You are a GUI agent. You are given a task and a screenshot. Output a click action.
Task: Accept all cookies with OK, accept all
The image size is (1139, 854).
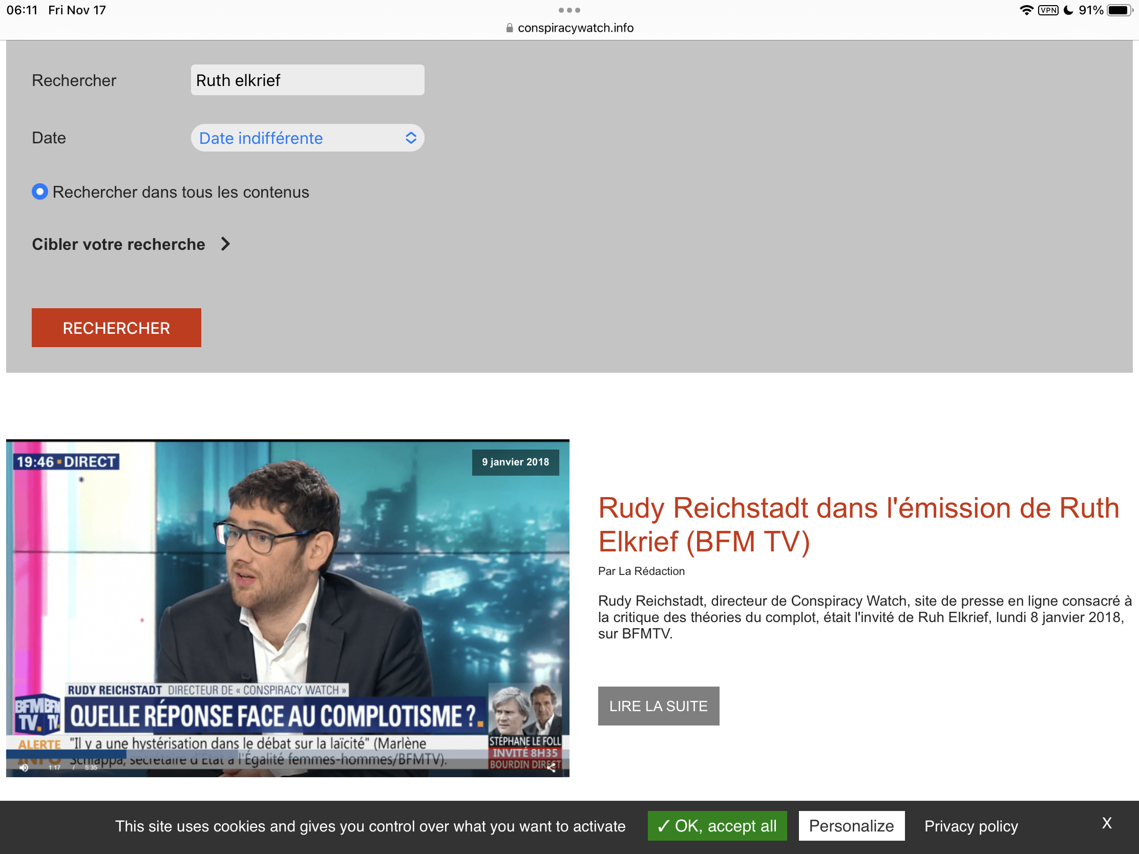[x=718, y=826]
